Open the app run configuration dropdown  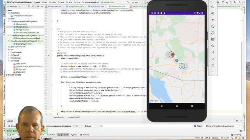point(136,2)
